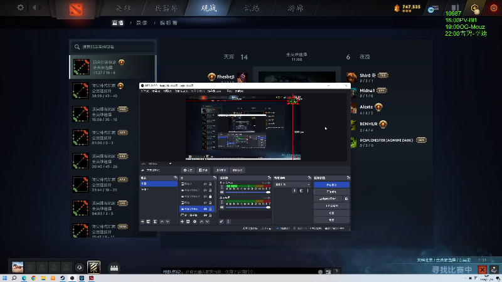Viewport: 502px width, 282px height.
Task: Open advanced audio properties in OBS mixer
Action: click(222, 222)
